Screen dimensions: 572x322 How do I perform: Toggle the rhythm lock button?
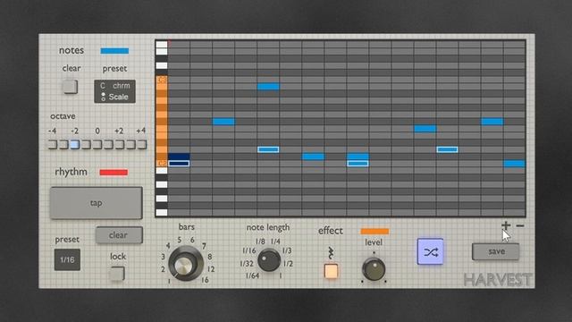coord(117,274)
